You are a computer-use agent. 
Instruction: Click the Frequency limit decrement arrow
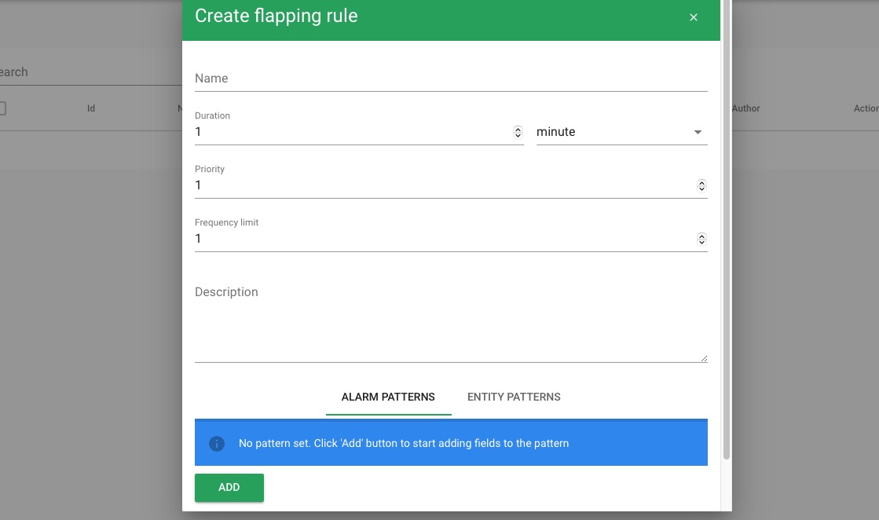point(701,242)
